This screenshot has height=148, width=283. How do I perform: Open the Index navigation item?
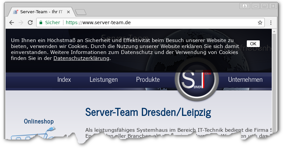click(x=64, y=79)
